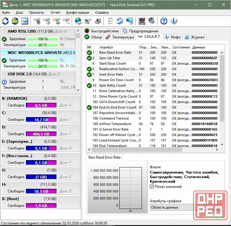Screen dimensions: 231x226
Task: Click the hard disk panel toolbar icon
Action: (24, 21)
